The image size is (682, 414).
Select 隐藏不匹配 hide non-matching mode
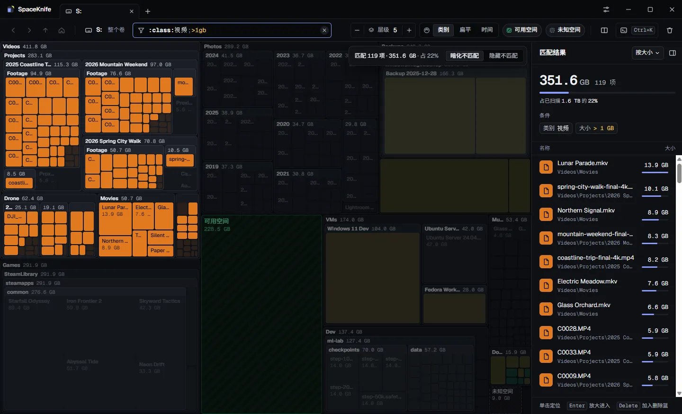click(x=503, y=55)
